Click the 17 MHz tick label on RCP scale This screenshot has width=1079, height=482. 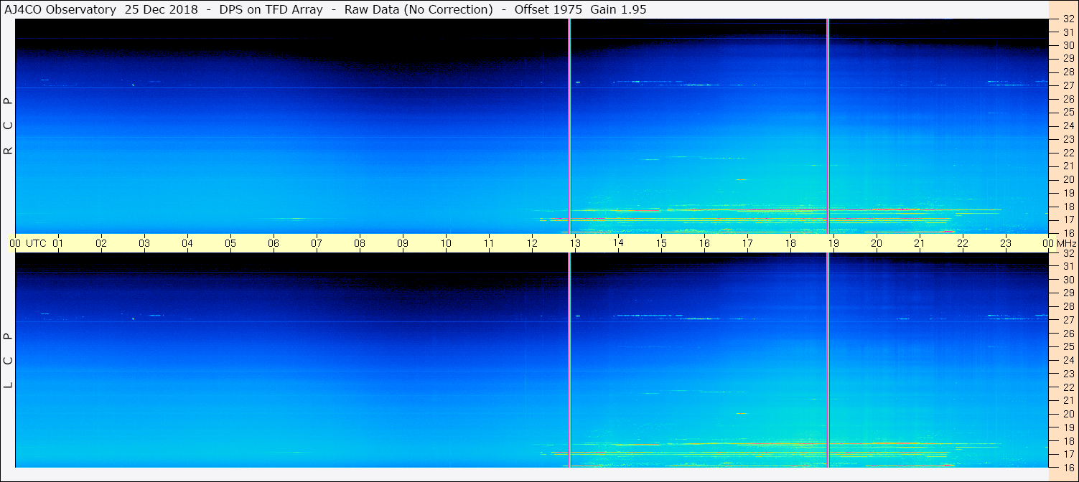1069,219
